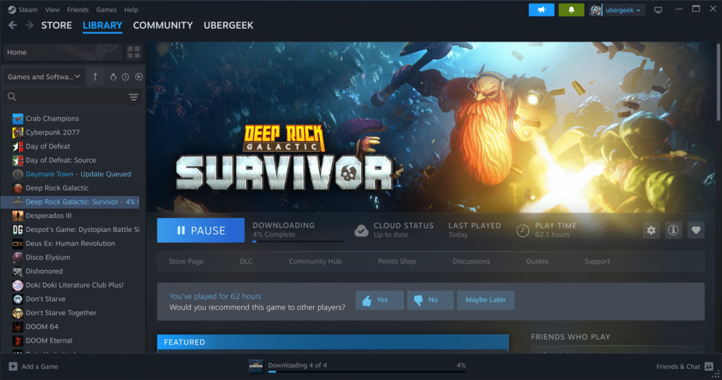
Task: Click the Big Picture mode monitor icon
Action: click(659, 10)
